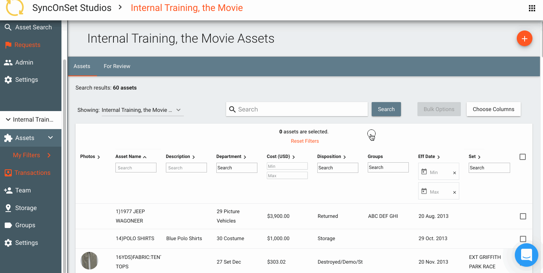Click the Reset Filters link
Viewport: 543px width, 273px height.
305,141
